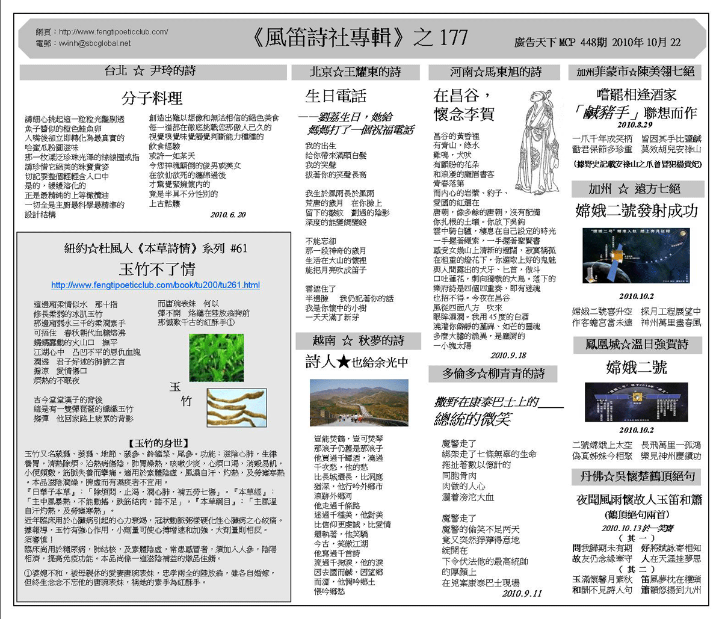Open the tu261.html link under 玉竹不了情

click(155, 285)
